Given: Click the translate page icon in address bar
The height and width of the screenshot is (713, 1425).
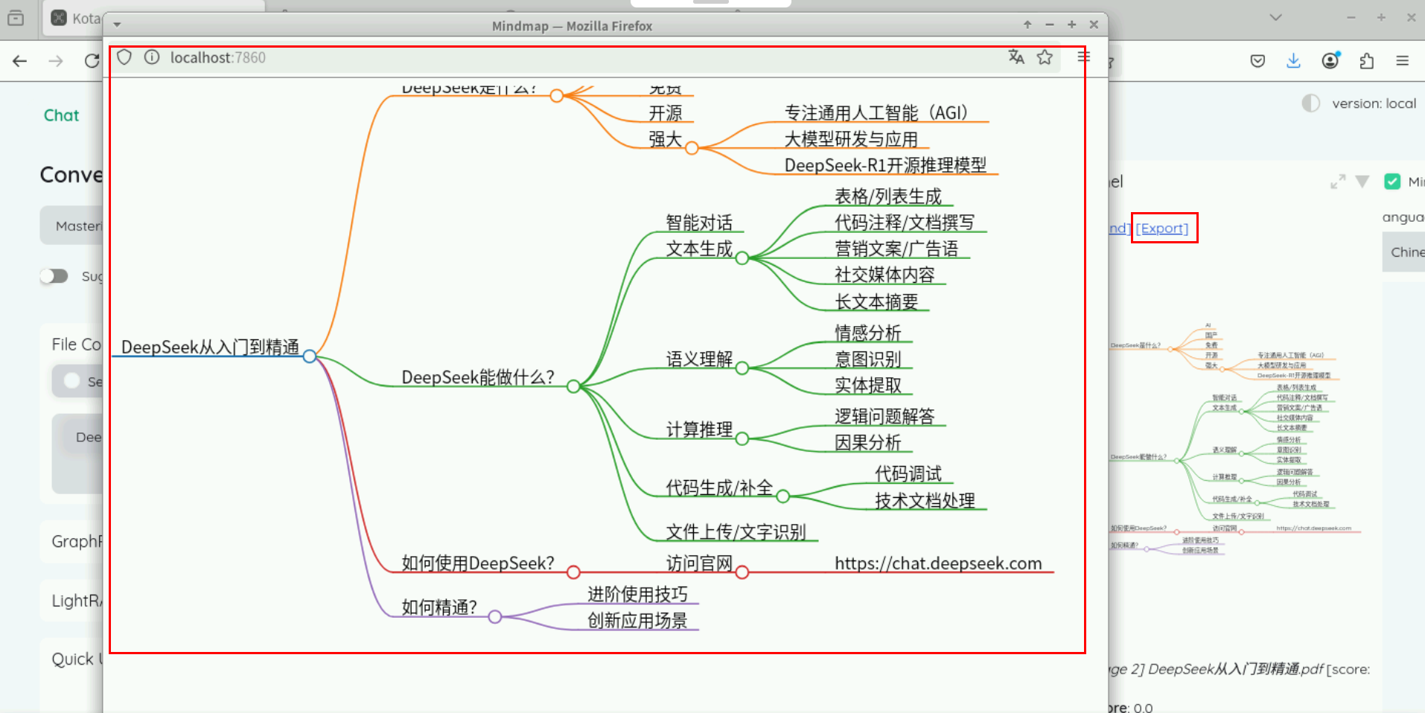Looking at the screenshot, I should (1016, 57).
